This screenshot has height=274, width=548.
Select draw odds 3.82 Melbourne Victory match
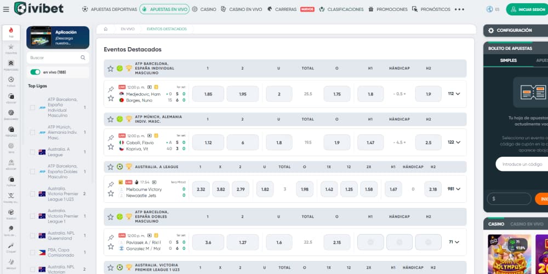point(221,189)
